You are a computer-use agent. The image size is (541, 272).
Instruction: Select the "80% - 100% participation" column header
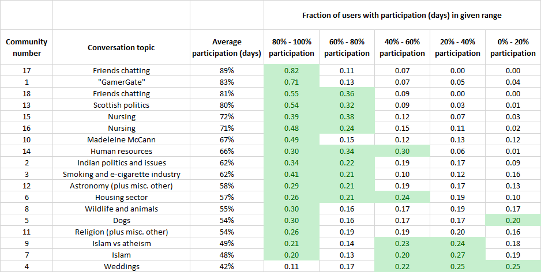(x=291, y=47)
